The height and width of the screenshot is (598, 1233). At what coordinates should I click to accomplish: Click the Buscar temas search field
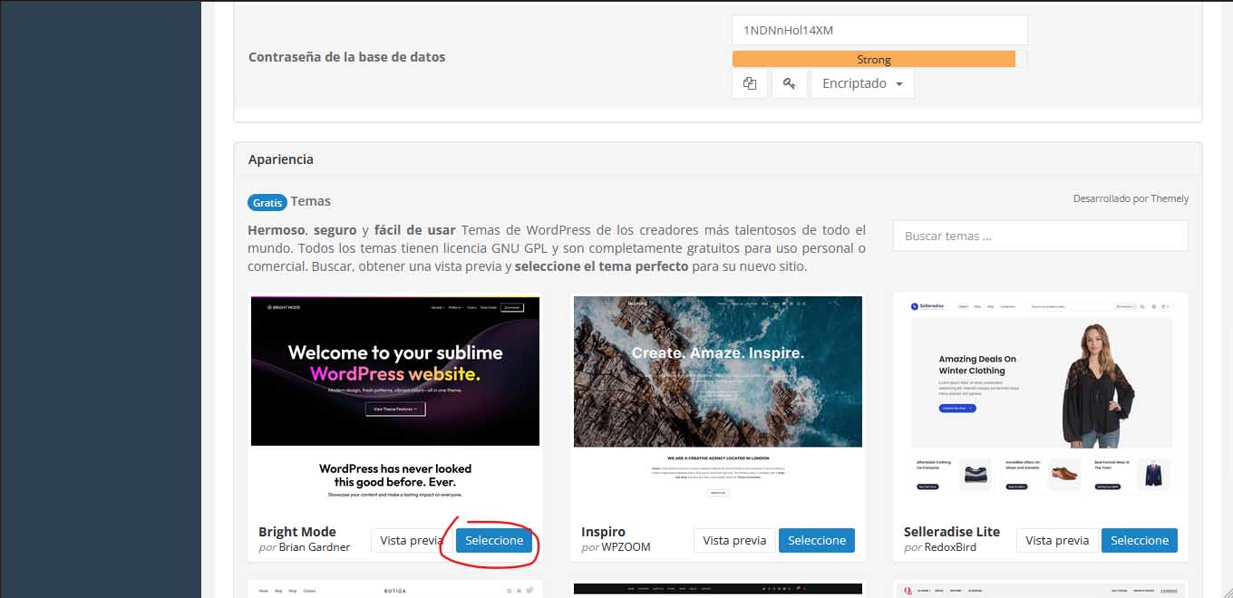point(1040,236)
